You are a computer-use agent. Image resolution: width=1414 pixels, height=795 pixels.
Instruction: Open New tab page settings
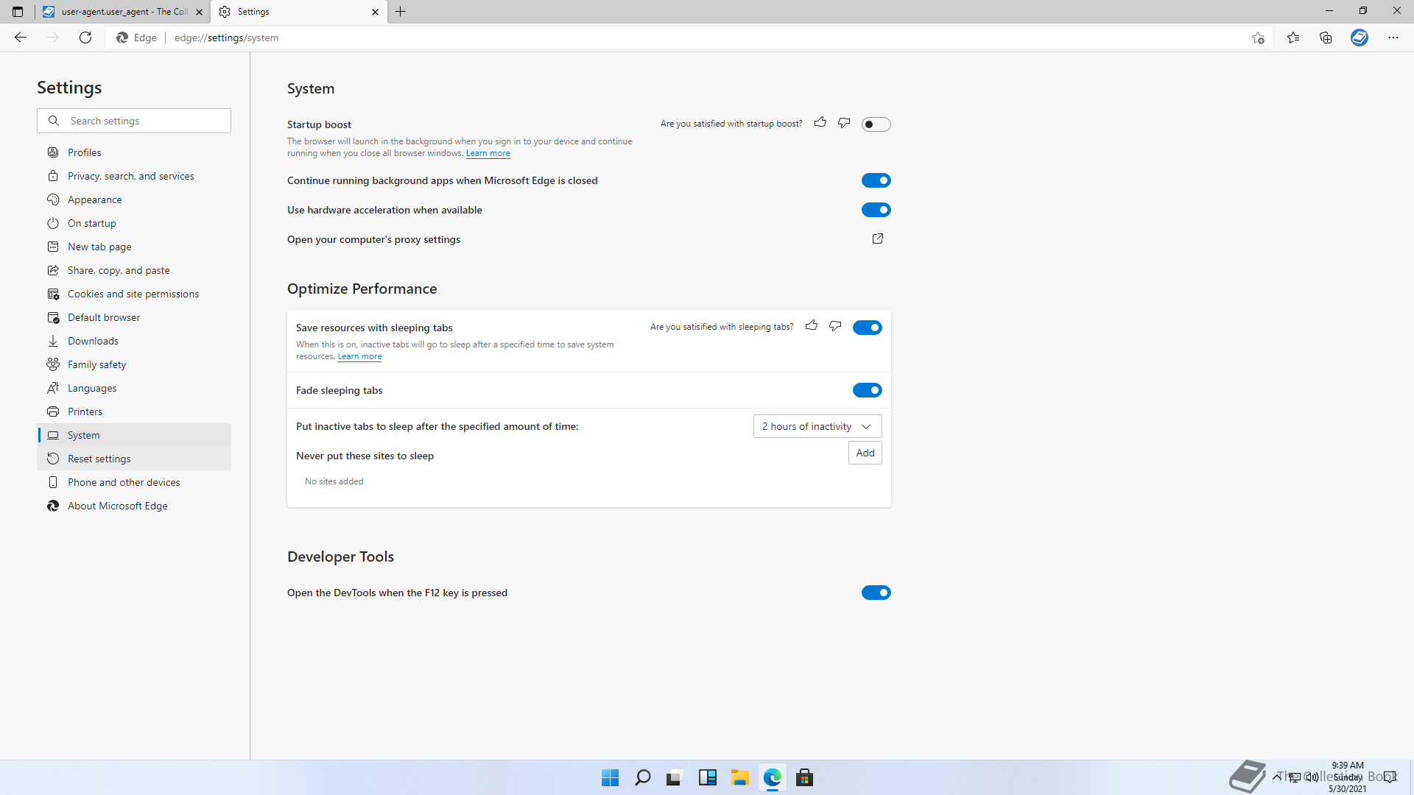[134, 247]
